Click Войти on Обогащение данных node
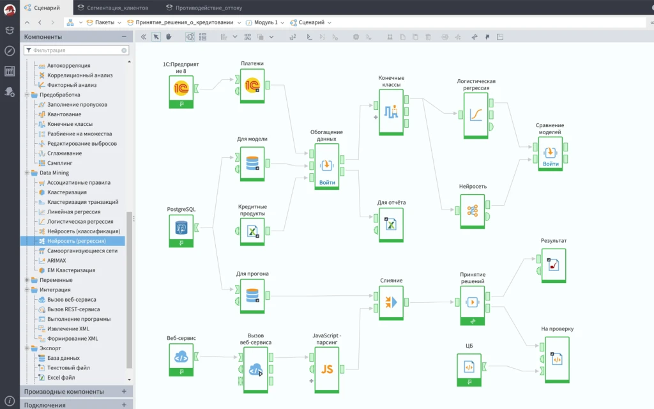 point(327,182)
